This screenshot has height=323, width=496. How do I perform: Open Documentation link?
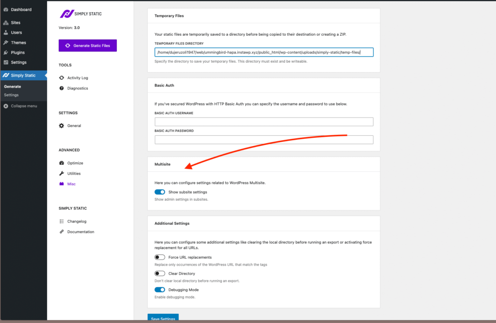[x=81, y=232]
